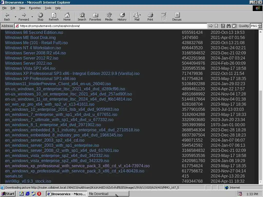Open the Start menu
Image resolution: width=263 pixels, height=197 pixels.
pyautogui.click(x=8, y=194)
